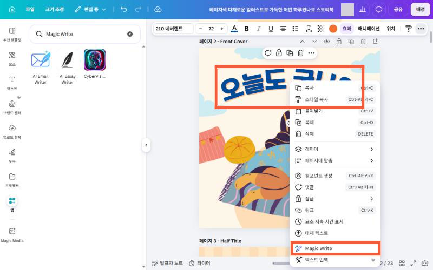Open toolbar more options ellipsis
433x270 pixels.
(x=421, y=29)
